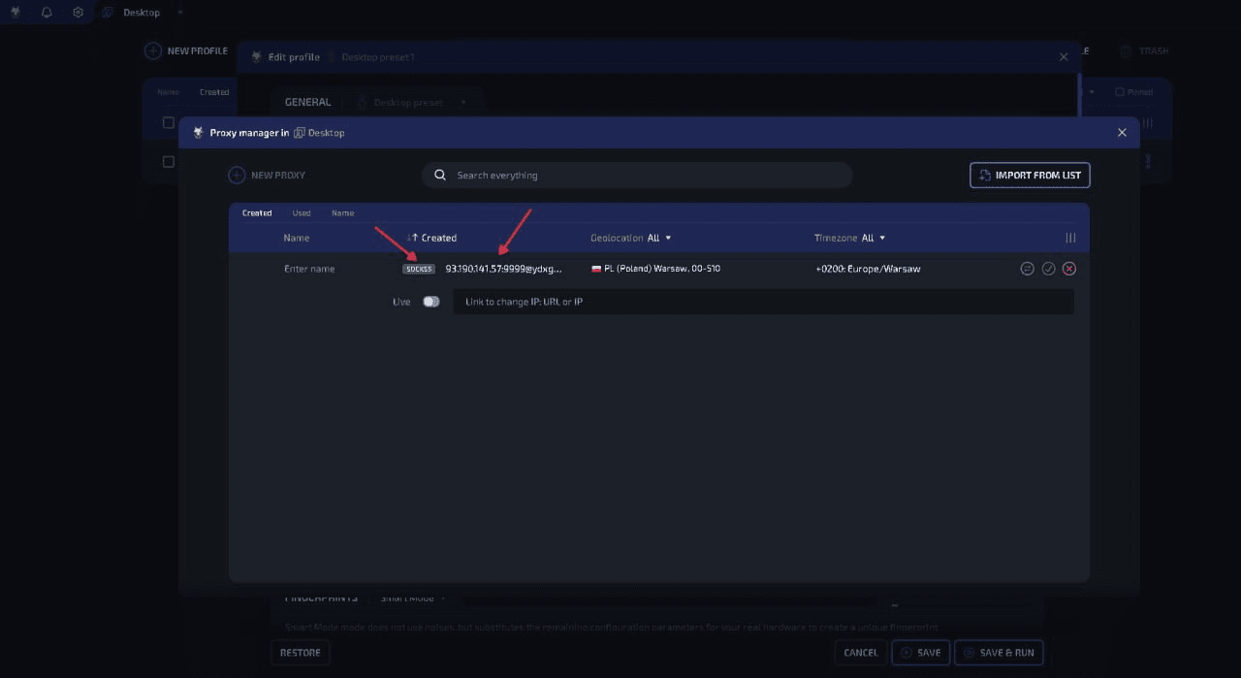Click Cancel button in Edit profile
1241x678 pixels.
point(861,653)
